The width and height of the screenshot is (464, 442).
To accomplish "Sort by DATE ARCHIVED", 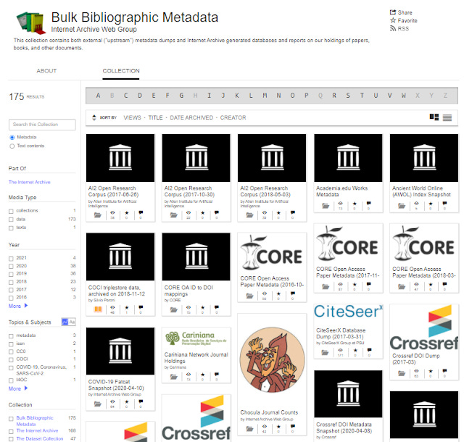I will (x=191, y=117).
